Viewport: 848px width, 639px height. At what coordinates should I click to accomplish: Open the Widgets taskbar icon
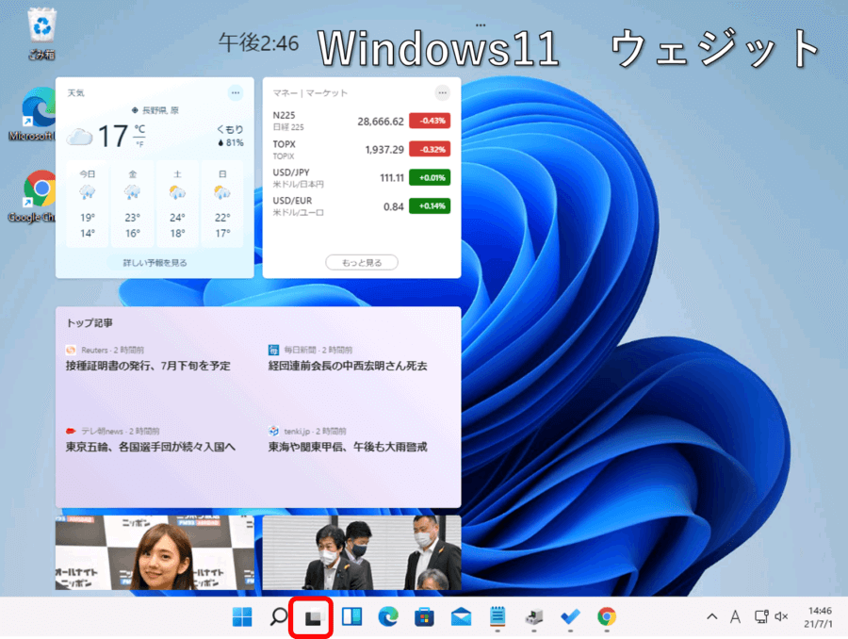point(351,616)
